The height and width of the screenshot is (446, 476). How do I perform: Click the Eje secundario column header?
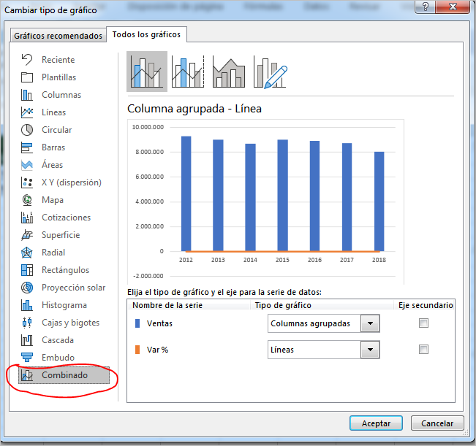(x=426, y=305)
